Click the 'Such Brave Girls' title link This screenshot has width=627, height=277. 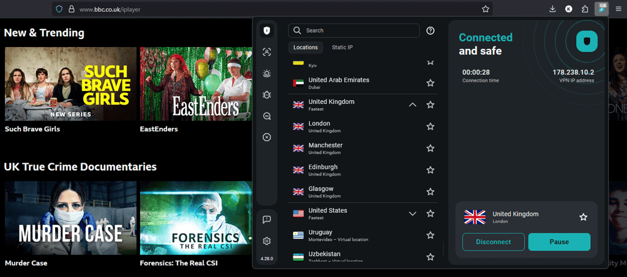32,129
